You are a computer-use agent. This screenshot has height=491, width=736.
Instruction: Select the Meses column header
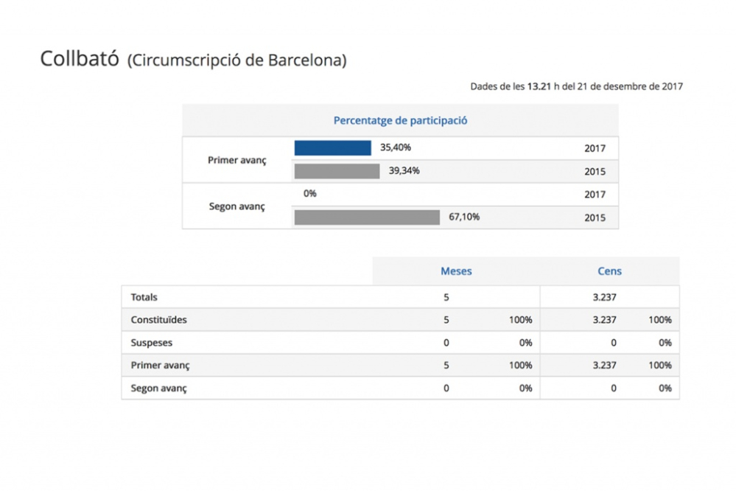456,271
